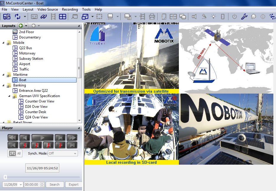Click the split double-pane icon
Screen dimensions: 276x191
click(x=173, y=17)
